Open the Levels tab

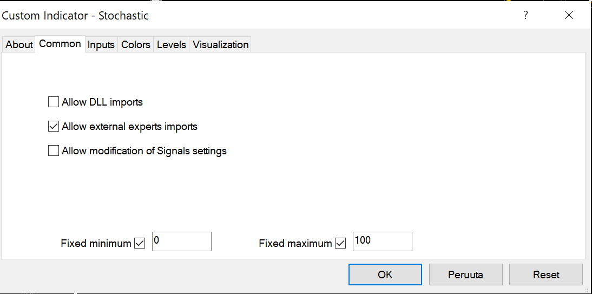[172, 45]
